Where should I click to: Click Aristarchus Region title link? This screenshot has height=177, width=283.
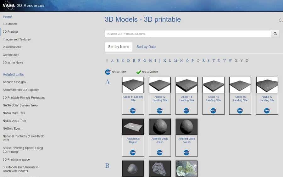[x=133, y=140]
